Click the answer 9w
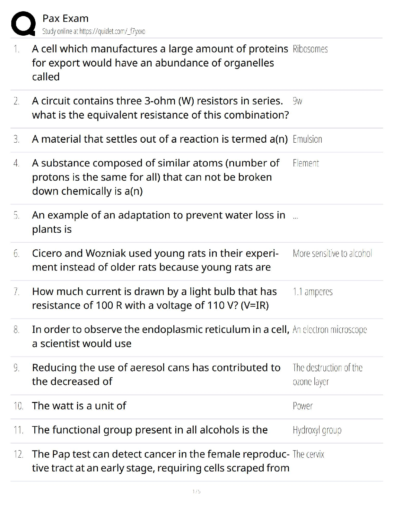The width and height of the screenshot is (393, 509). [297, 101]
